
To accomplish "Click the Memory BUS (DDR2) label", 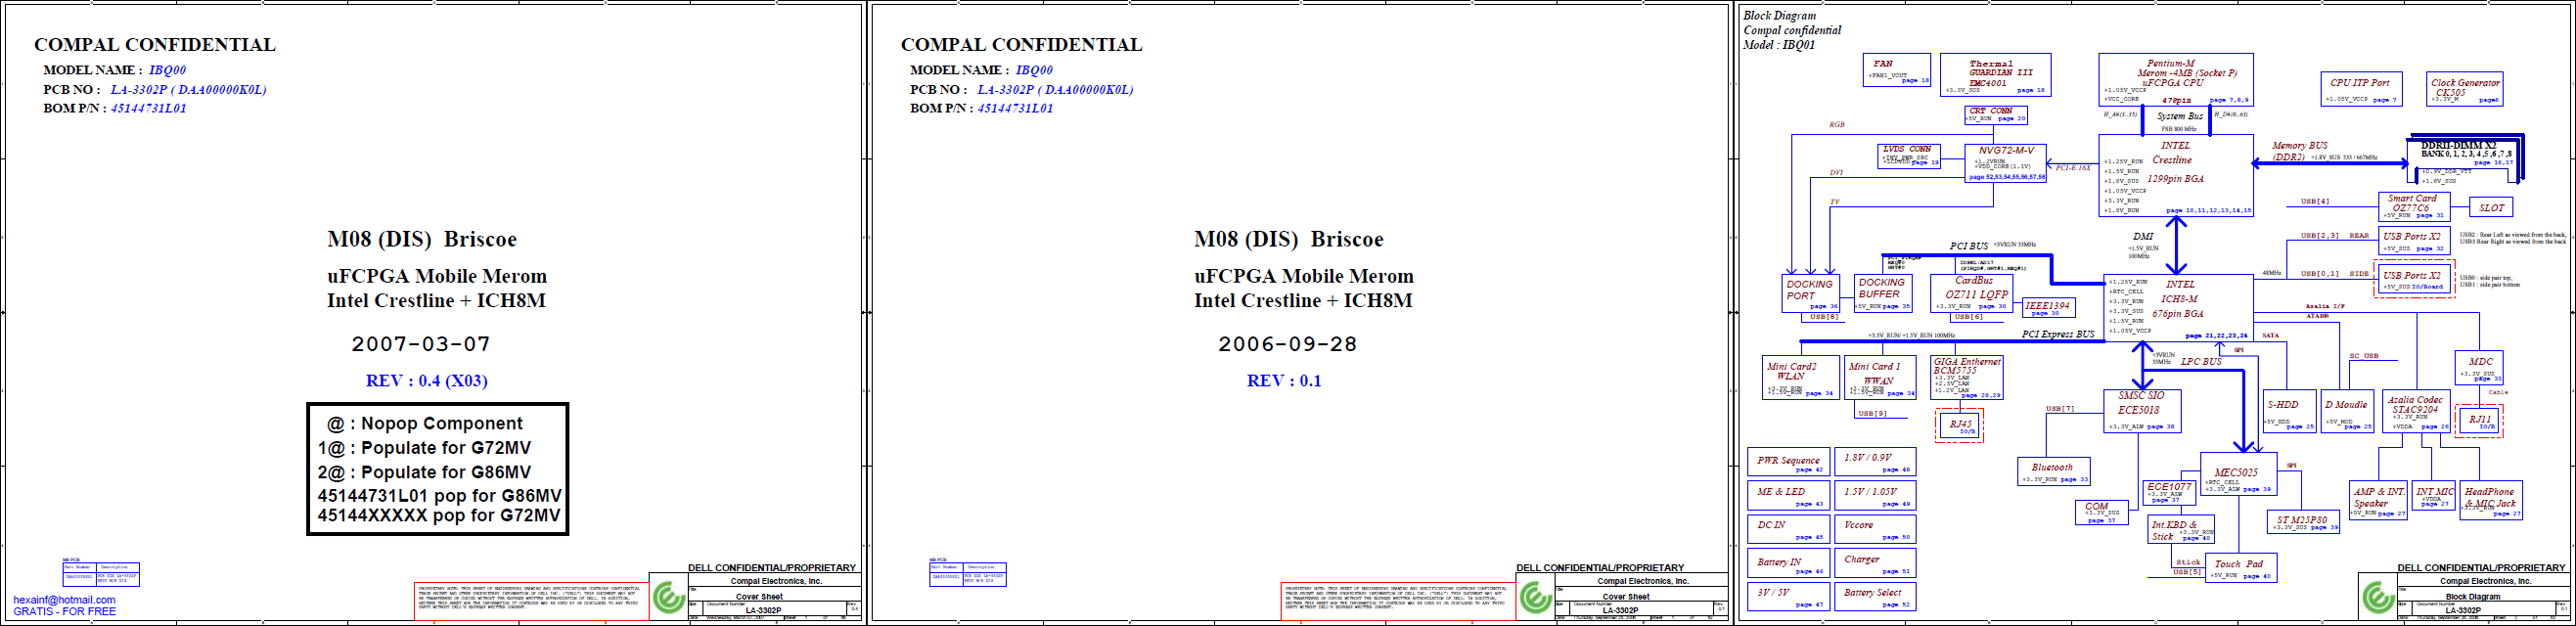I will (x=2299, y=151).
